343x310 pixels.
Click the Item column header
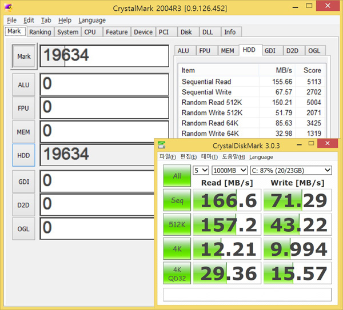point(219,70)
